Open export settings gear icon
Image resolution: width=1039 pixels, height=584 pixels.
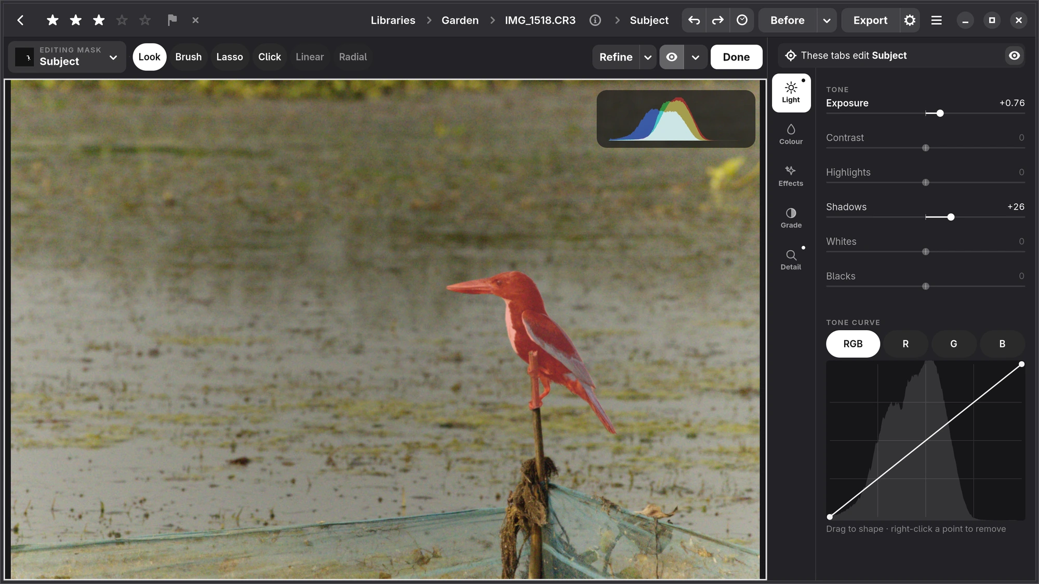tap(910, 20)
